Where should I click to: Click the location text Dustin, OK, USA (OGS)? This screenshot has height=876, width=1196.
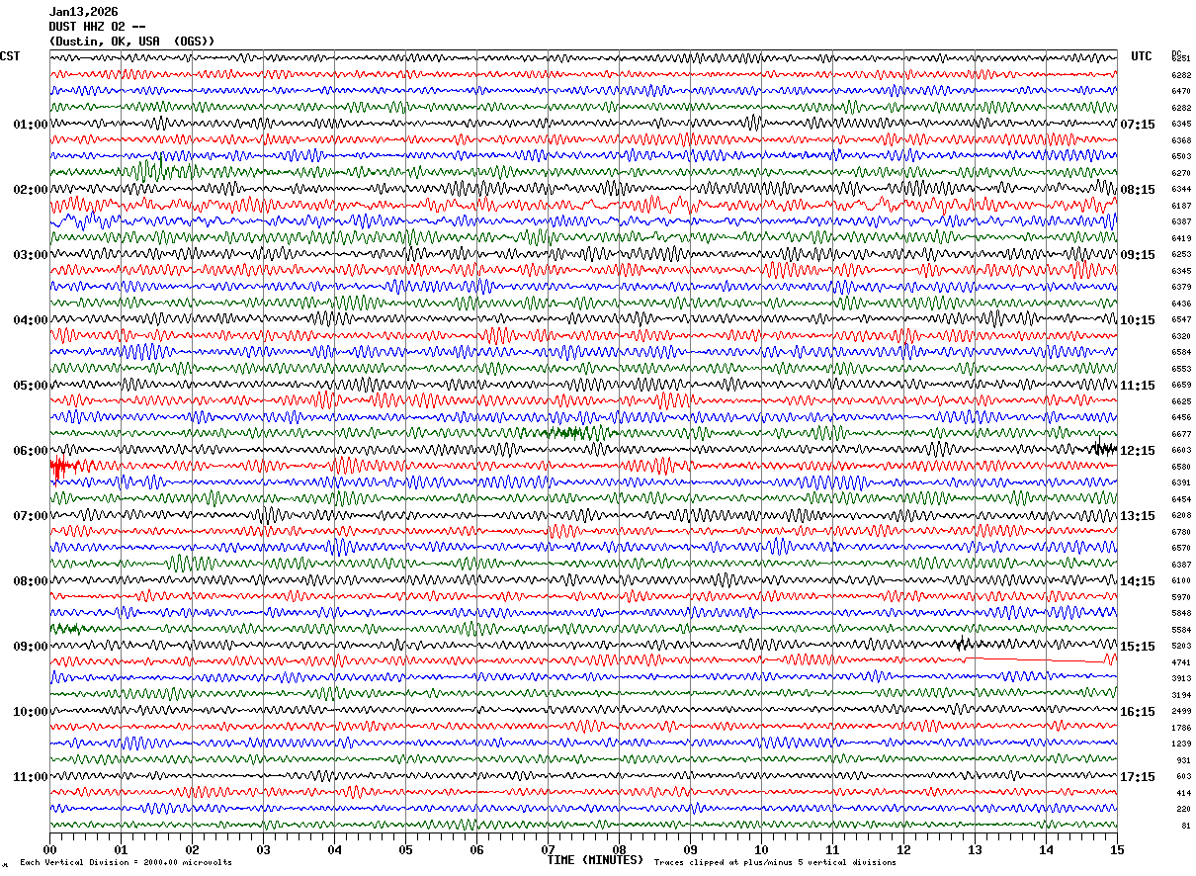pos(131,42)
